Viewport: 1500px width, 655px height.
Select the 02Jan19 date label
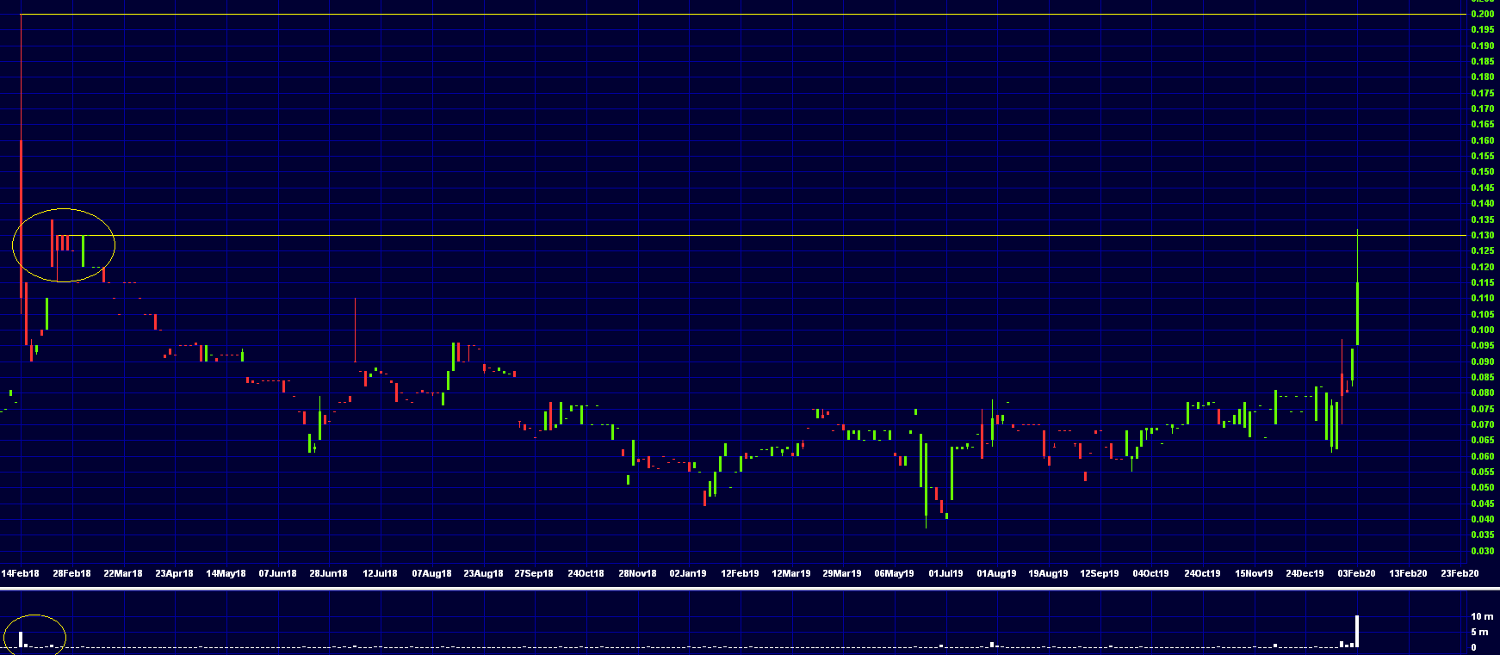(x=688, y=573)
